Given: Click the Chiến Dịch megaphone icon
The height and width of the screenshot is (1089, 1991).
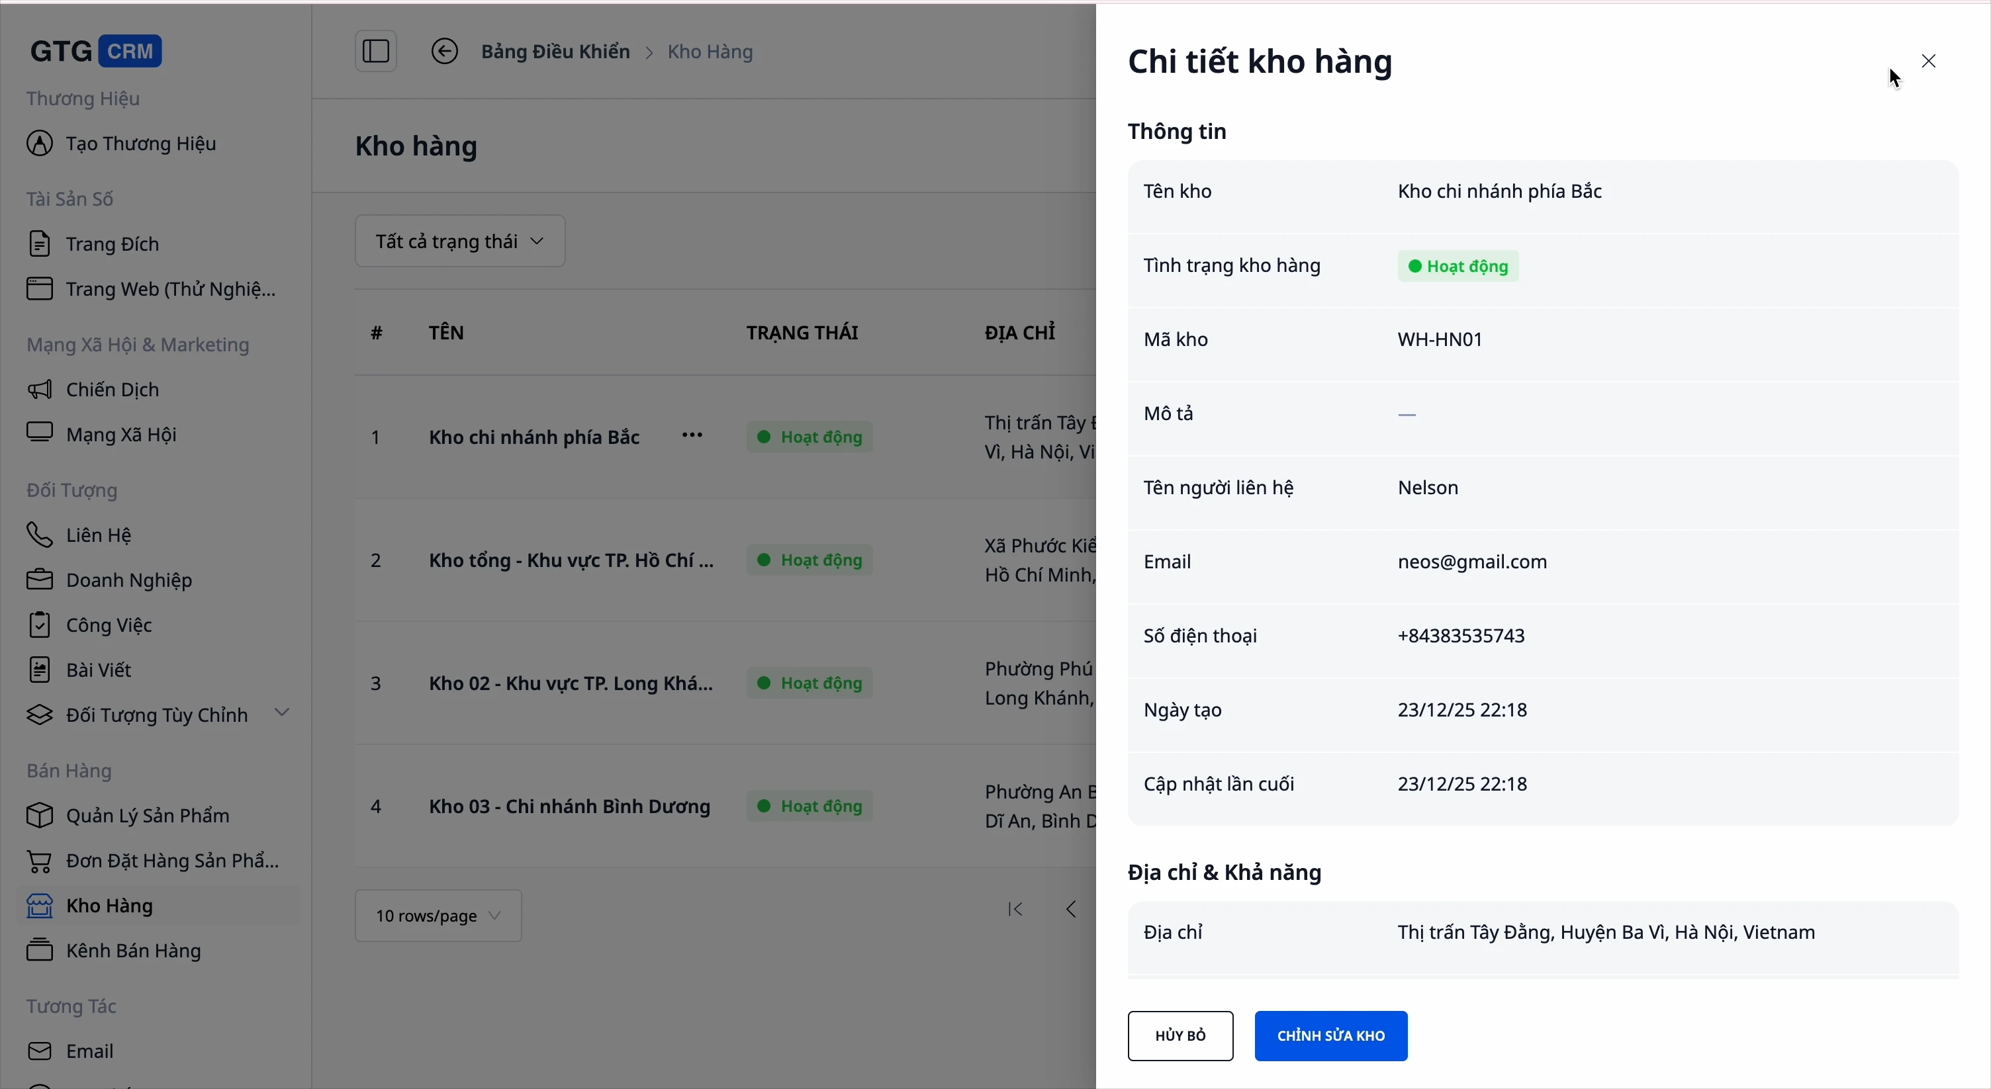Looking at the screenshot, I should click(x=40, y=389).
